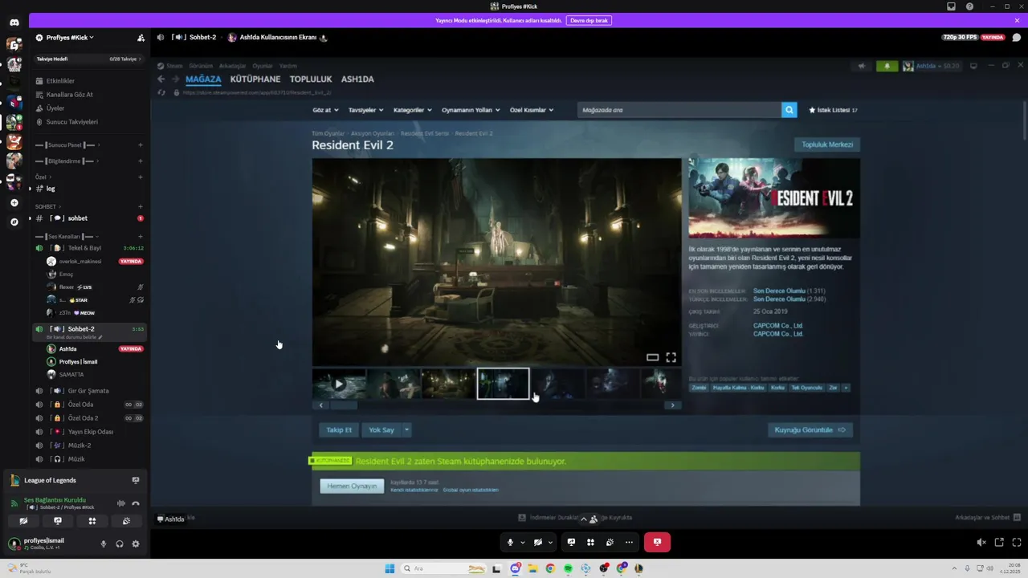
Task: Open noise suppression waveform icon
Action: coord(121,503)
